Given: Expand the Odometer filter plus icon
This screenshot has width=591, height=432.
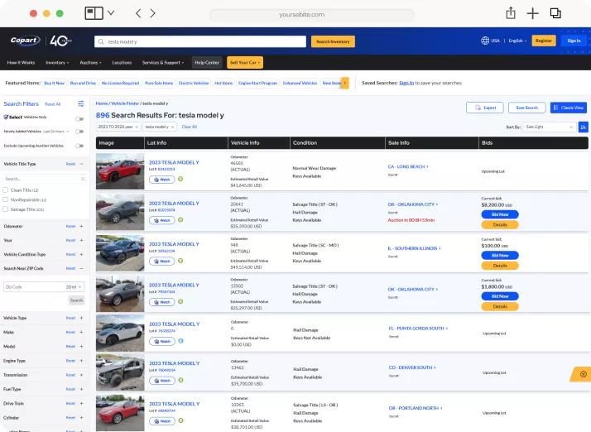Looking at the screenshot, I should (x=81, y=226).
